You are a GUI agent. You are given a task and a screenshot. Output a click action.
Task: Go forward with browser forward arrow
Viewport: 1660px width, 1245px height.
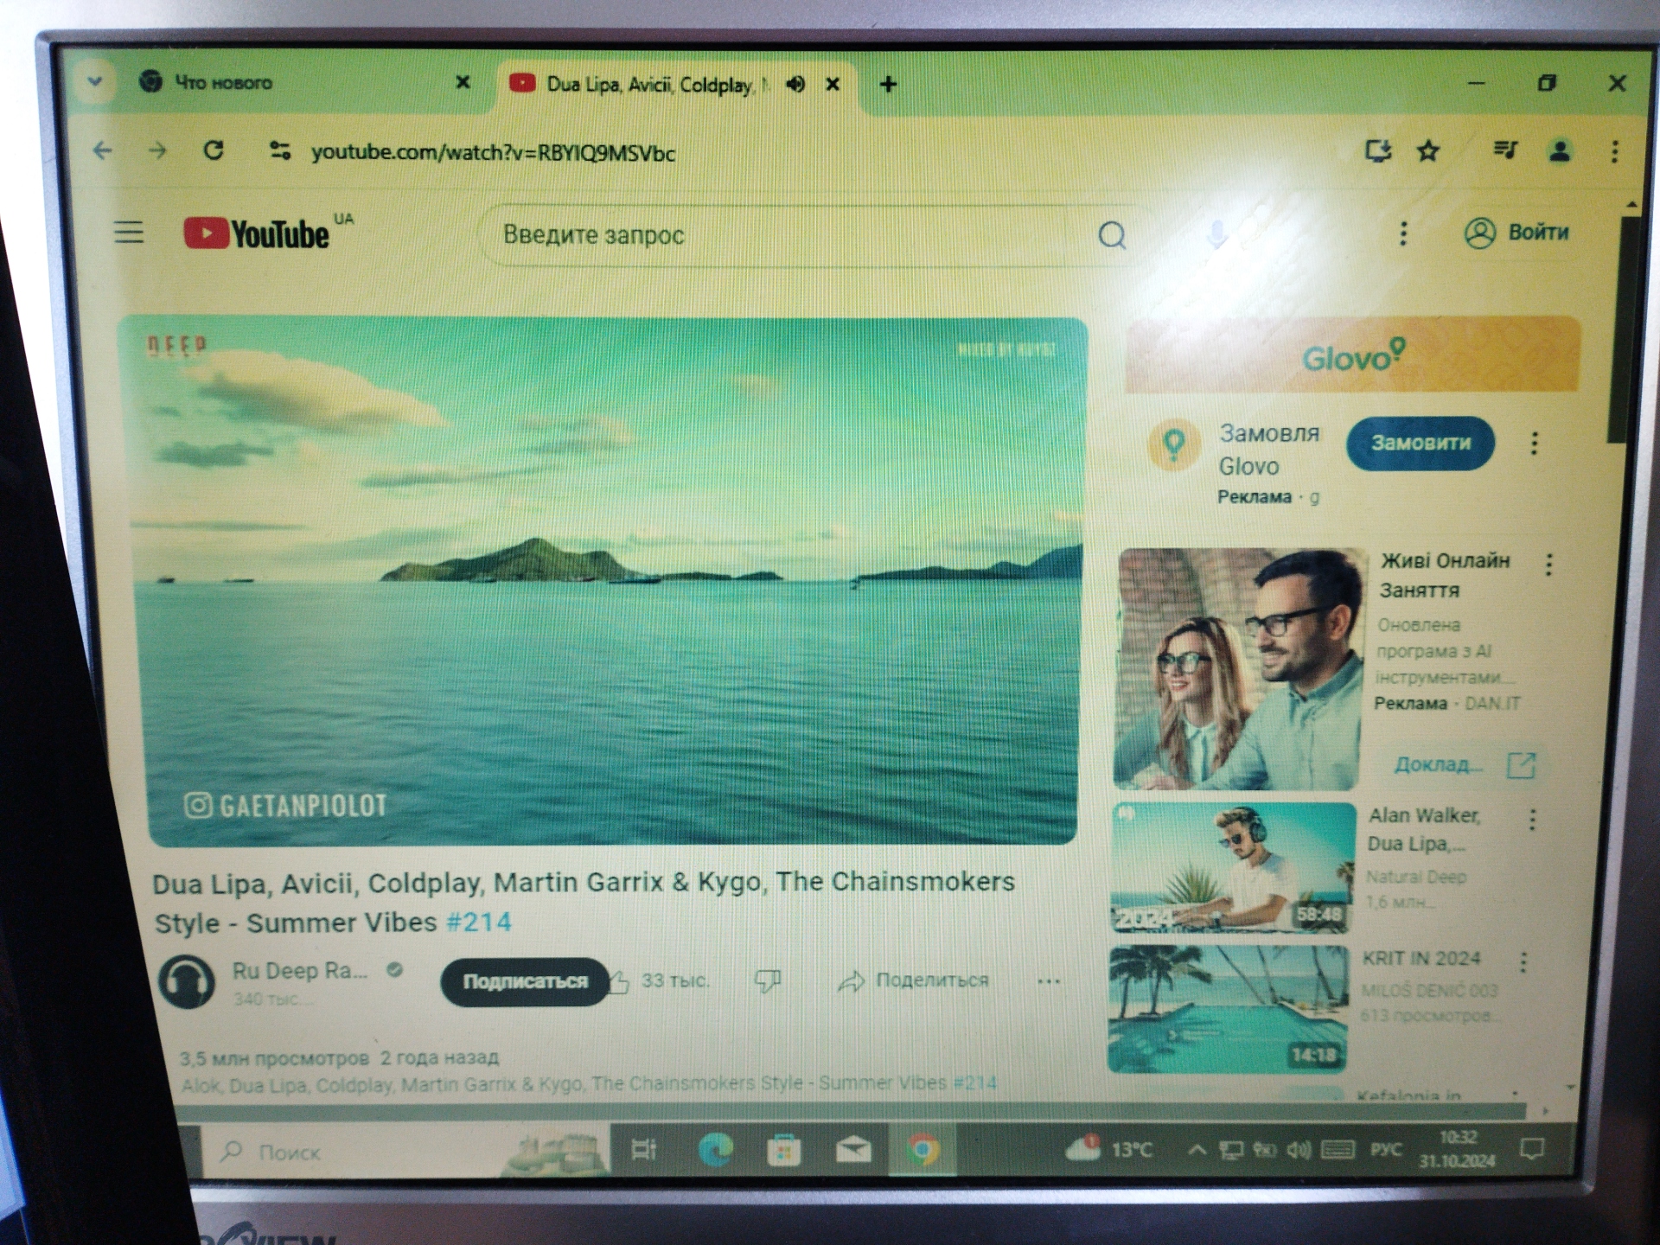157,151
